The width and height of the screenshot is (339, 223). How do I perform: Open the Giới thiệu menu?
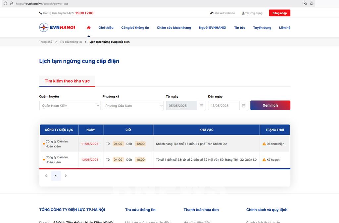106,28
